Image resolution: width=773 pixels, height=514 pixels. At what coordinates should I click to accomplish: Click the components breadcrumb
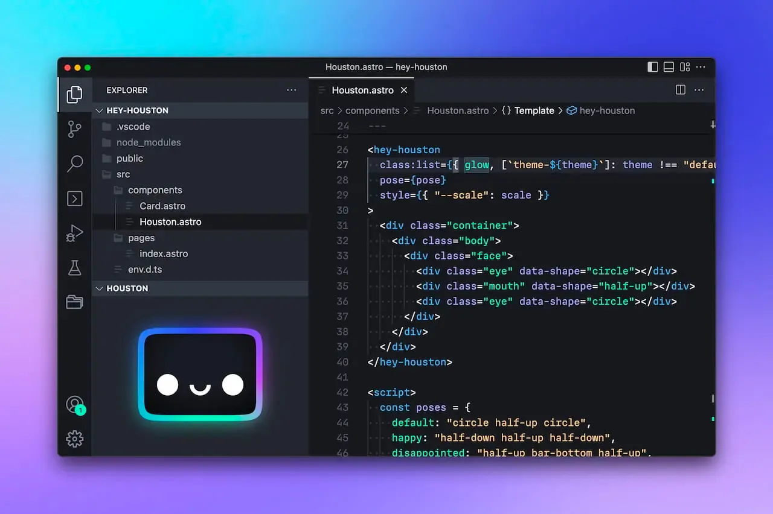pyautogui.click(x=372, y=110)
